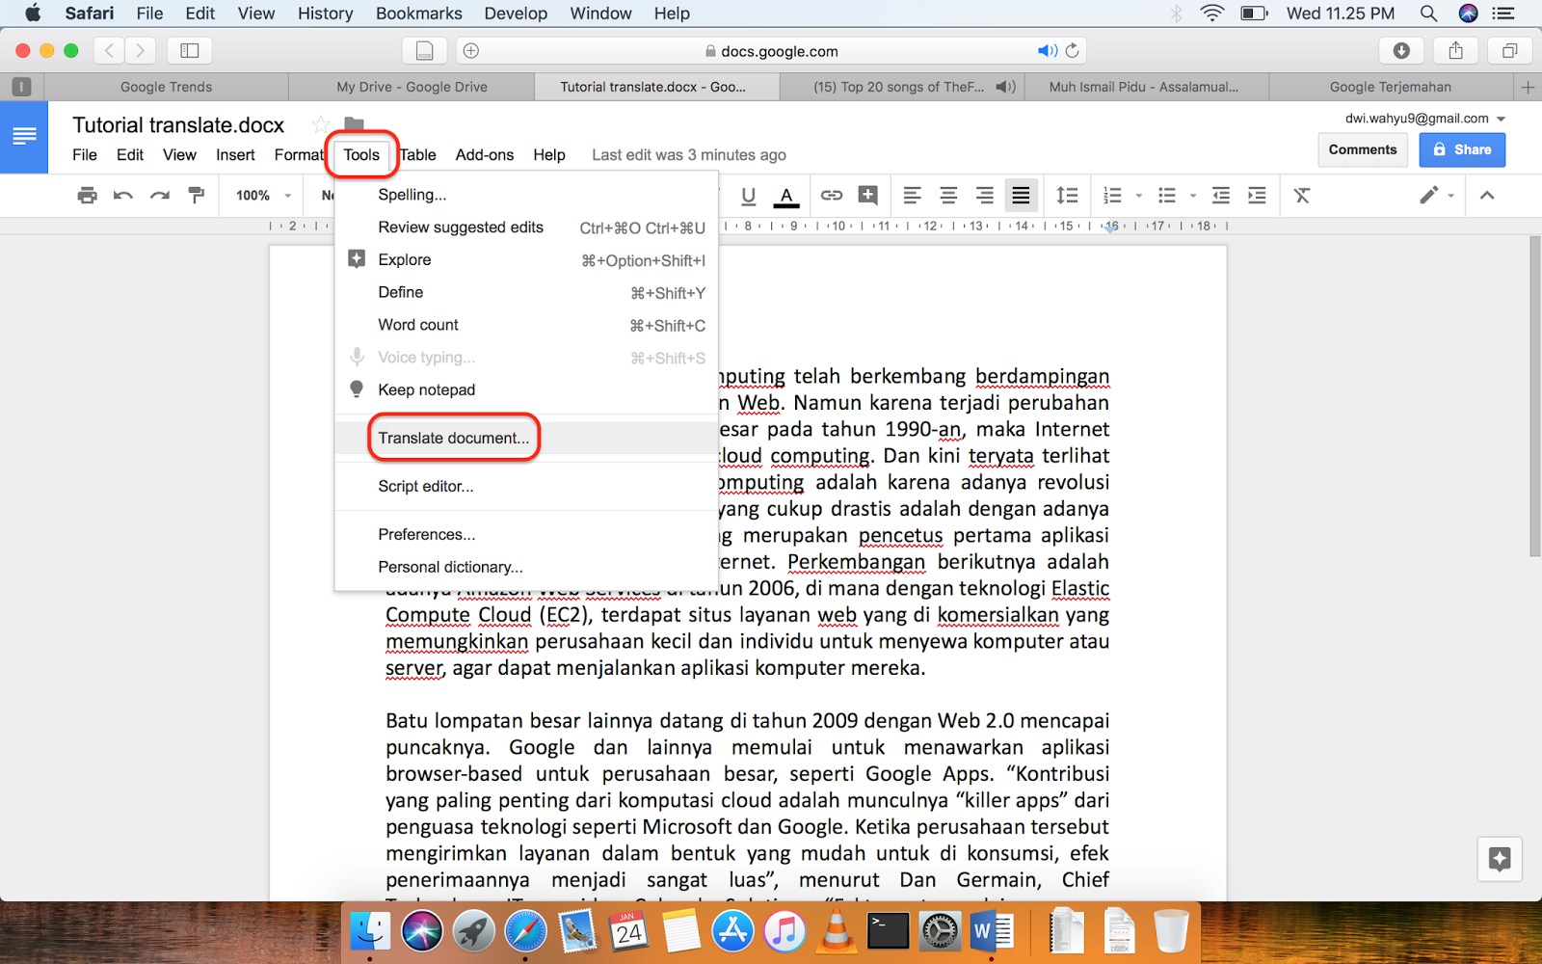Open the Explore button at bottom right
This screenshot has height=964, width=1542.
(1500, 859)
